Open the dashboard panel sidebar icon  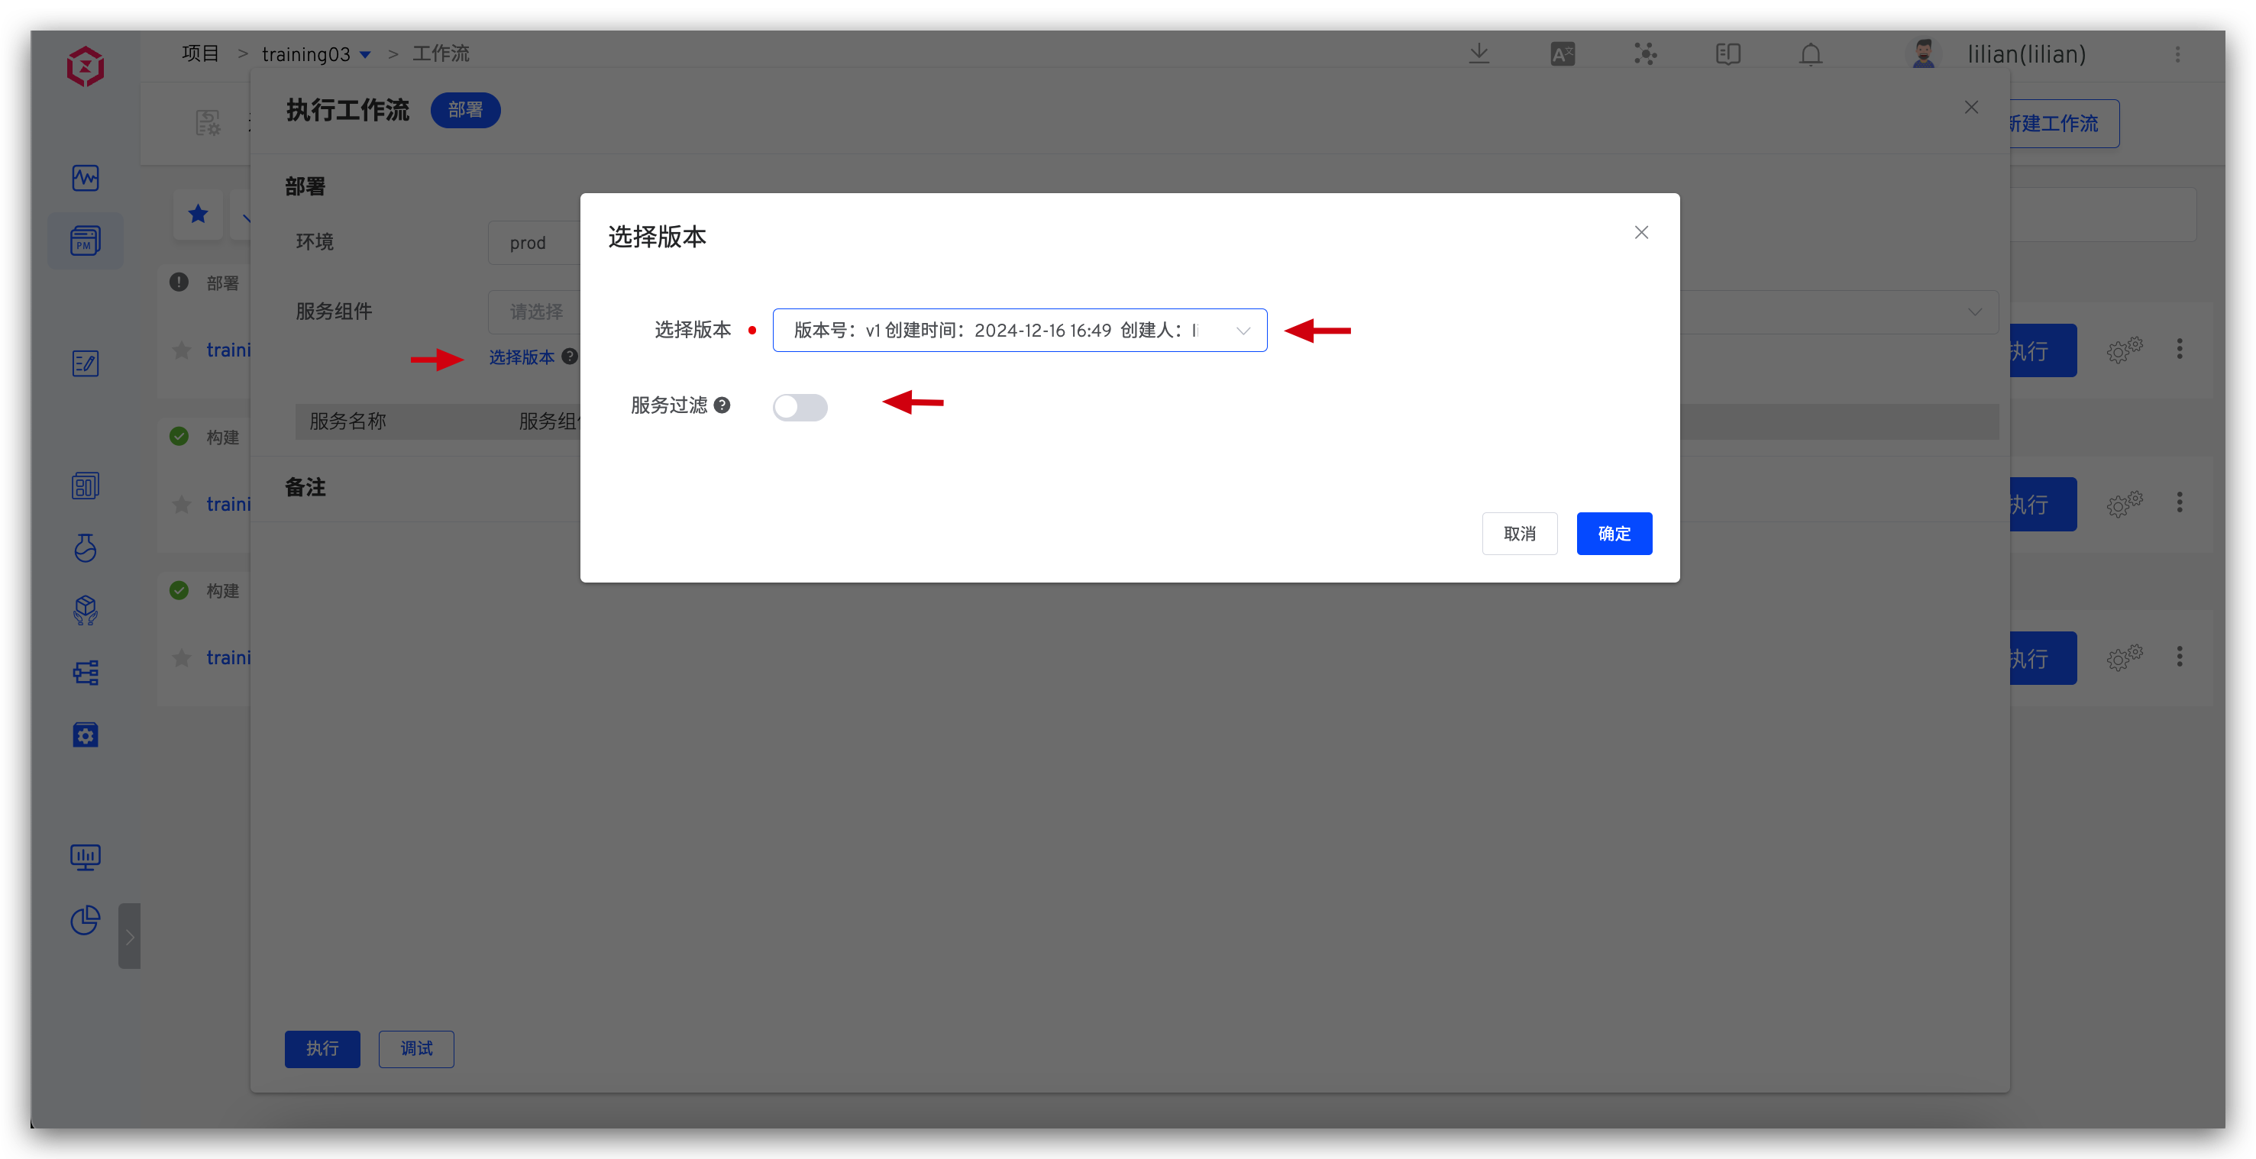pyautogui.click(x=85, y=486)
